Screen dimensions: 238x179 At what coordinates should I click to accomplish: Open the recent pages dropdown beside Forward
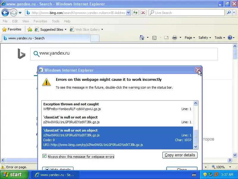(20, 13)
